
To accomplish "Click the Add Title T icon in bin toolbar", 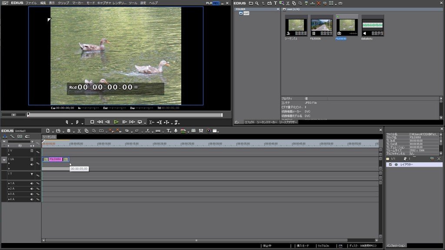I will click(275, 3).
